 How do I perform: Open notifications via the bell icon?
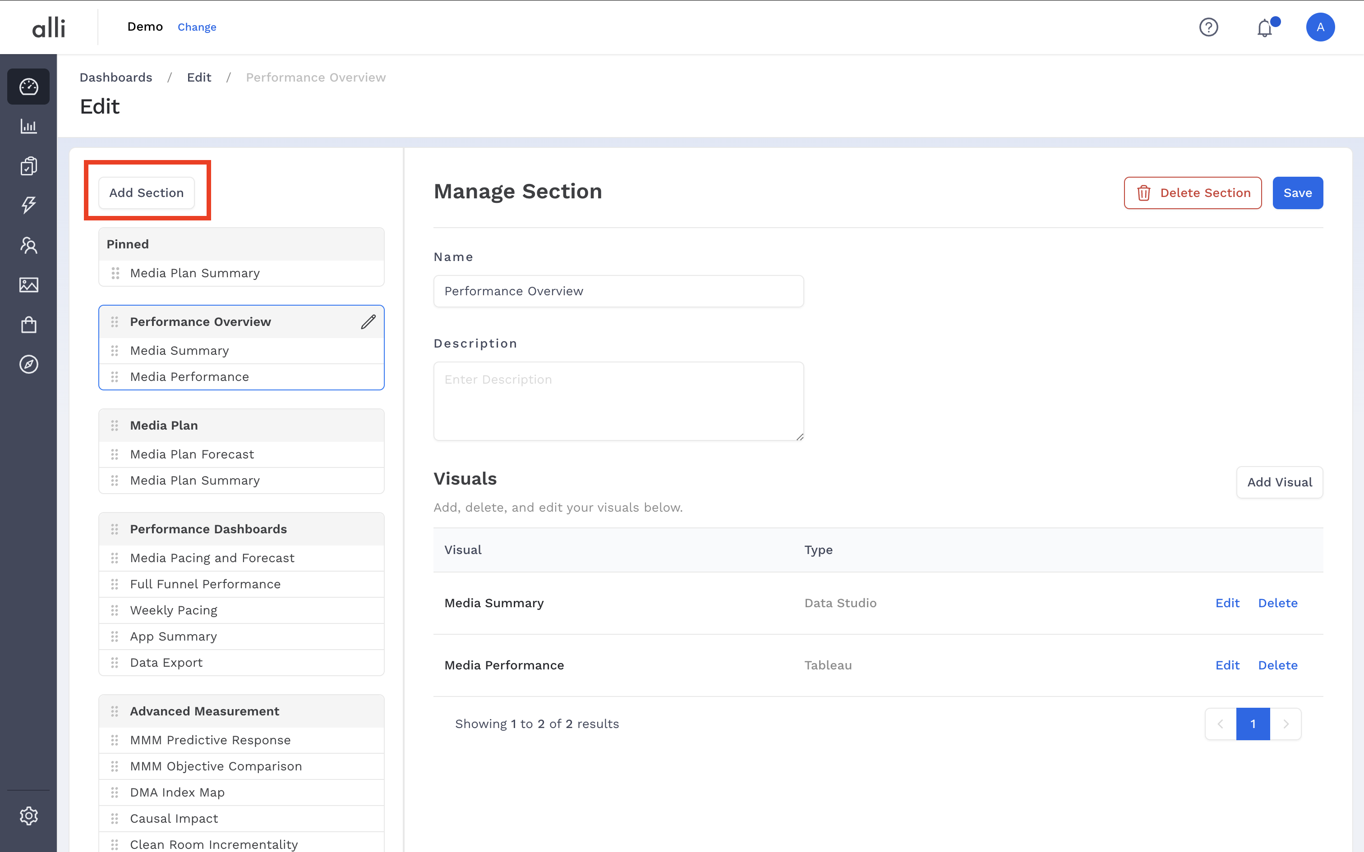(1264, 27)
